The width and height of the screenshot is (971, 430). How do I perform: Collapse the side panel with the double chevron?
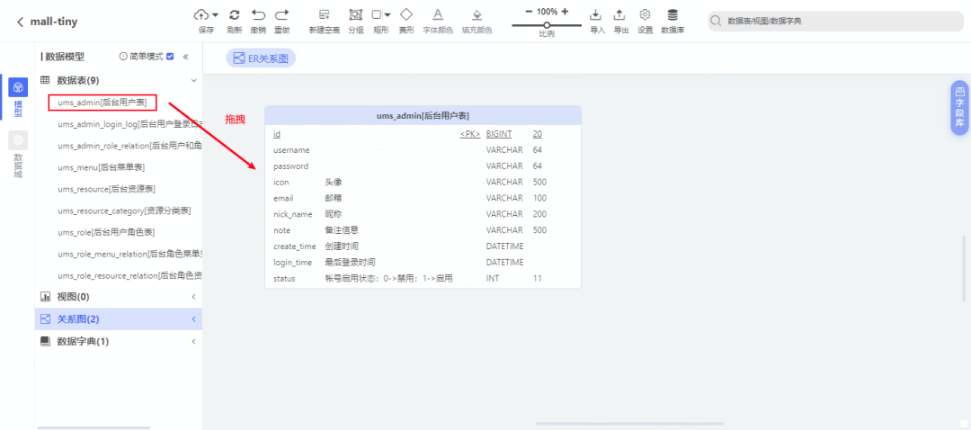pyautogui.click(x=186, y=57)
